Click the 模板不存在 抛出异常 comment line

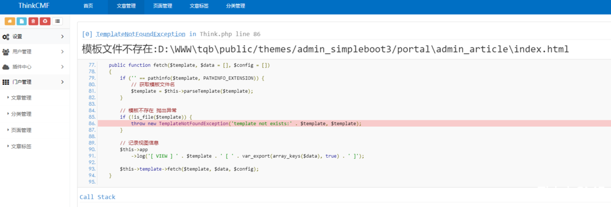148,110
